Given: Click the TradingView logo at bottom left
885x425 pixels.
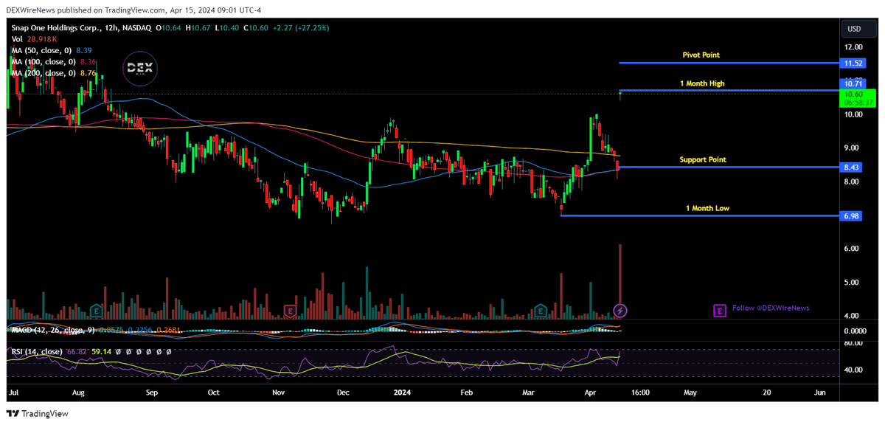Looking at the screenshot, I should (x=38, y=414).
